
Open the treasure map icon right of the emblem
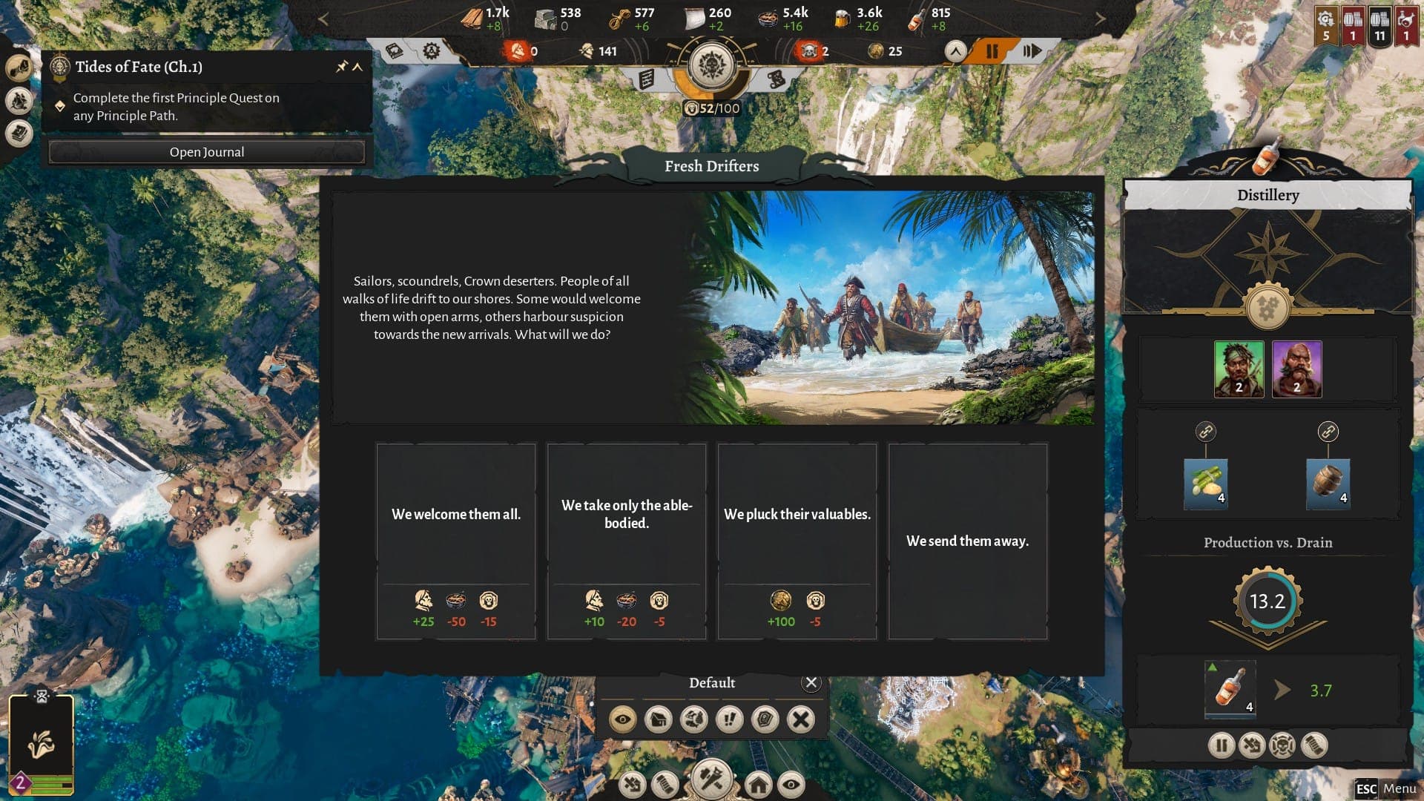pyautogui.click(x=777, y=79)
